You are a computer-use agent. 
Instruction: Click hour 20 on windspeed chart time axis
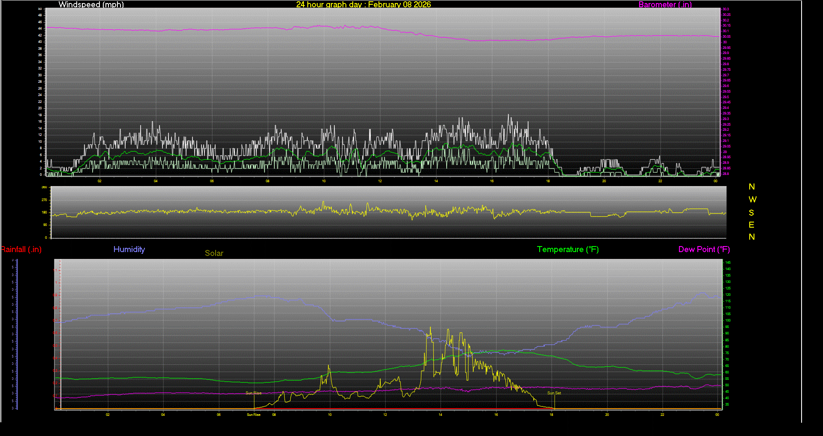pyautogui.click(x=604, y=181)
